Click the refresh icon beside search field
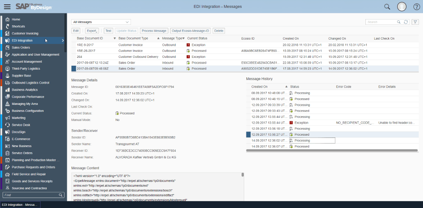Screen dimensions: 423x208 coord(406,22)
